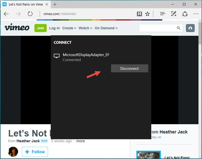Open a new tab with plus button

pos(55,4)
